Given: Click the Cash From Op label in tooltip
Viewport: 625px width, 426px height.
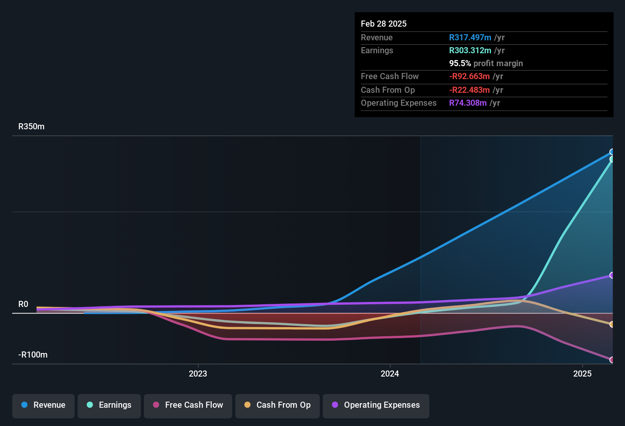Looking at the screenshot, I should click(x=388, y=90).
